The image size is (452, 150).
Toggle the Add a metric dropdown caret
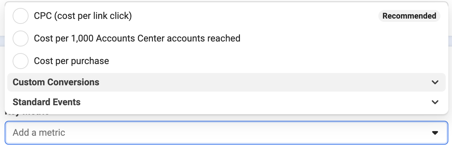435,133
